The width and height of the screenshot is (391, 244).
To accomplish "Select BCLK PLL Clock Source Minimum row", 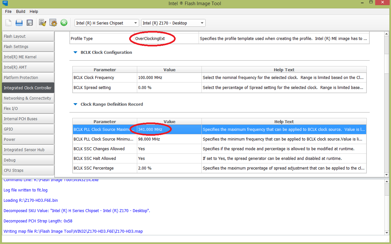I will tap(219, 139).
